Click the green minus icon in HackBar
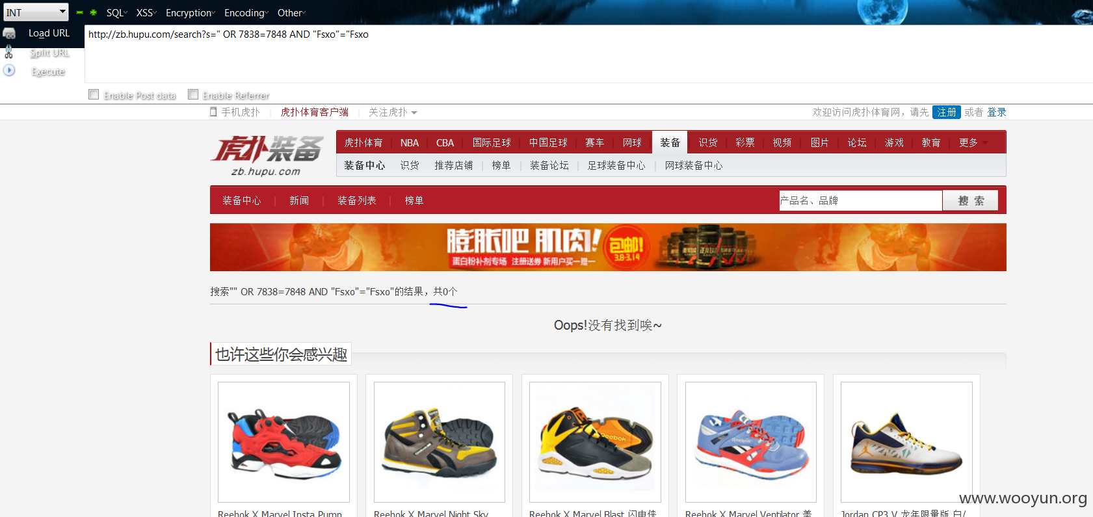 point(79,12)
